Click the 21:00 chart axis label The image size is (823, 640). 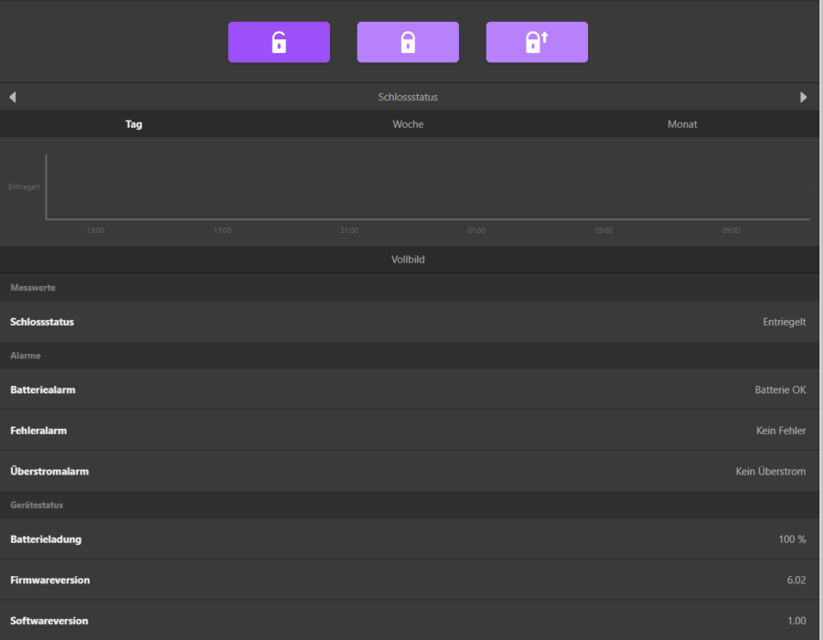349,230
